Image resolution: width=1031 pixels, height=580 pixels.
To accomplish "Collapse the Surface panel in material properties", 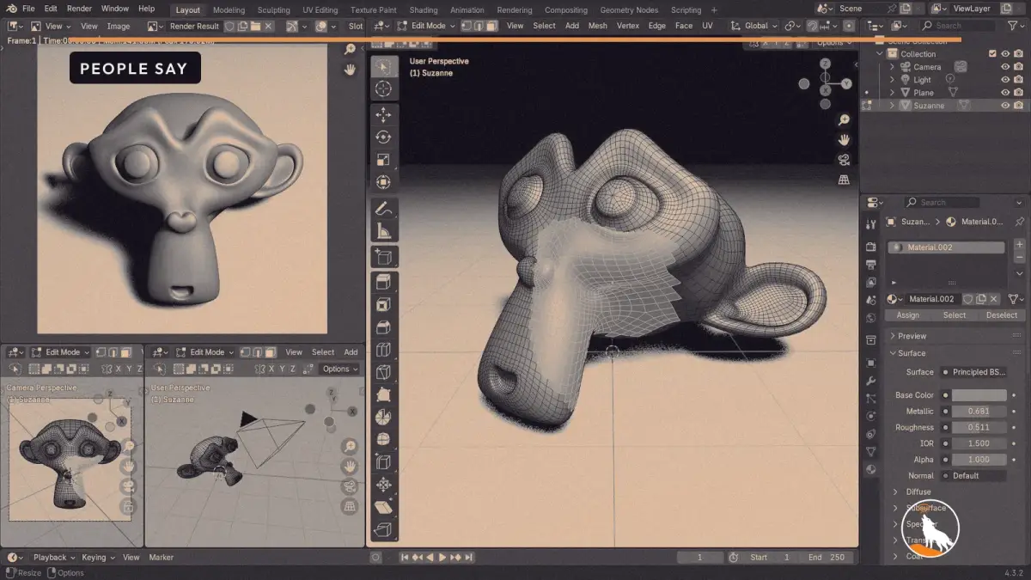I will tap(894, 353).
